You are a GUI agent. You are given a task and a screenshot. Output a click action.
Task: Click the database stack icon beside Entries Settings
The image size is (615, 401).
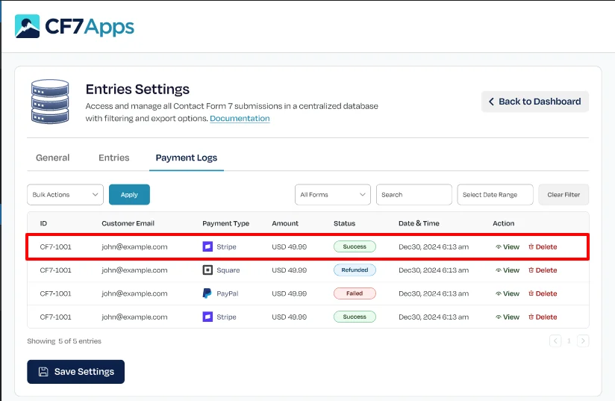tap(50, 102)
